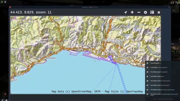Image resolution: width=180 pixels, height=101 pixels.
Task: Center map on aircraft location arrow
Action: [126, 12]
